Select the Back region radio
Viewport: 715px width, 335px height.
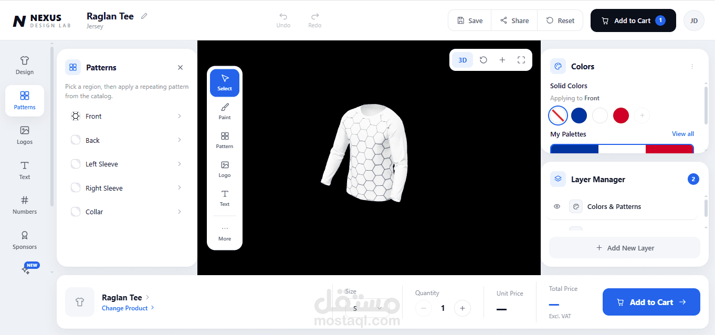[x=76, y=140]
